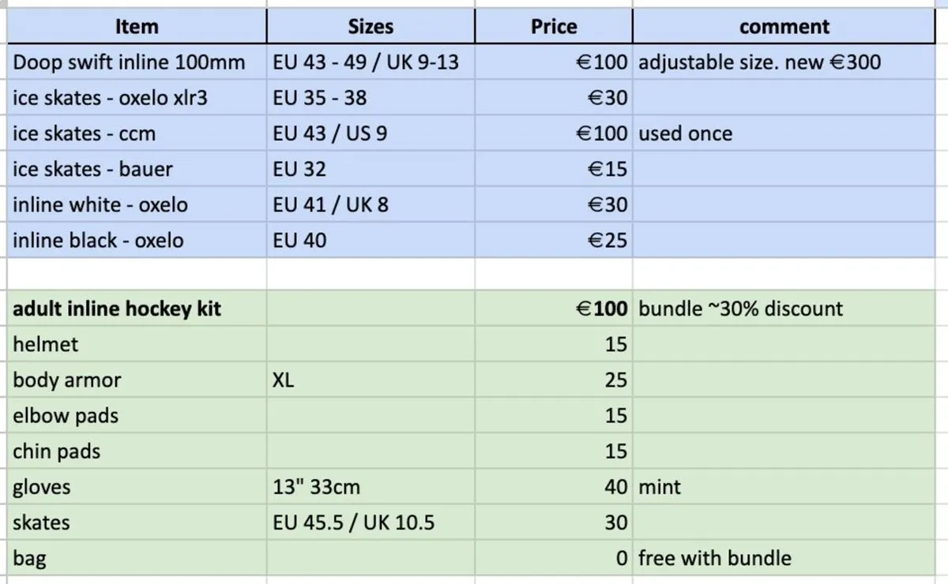Select the Price header cell
Viewport: 948px width, 584px height.
pyautogui.click(x=554, y=26)
